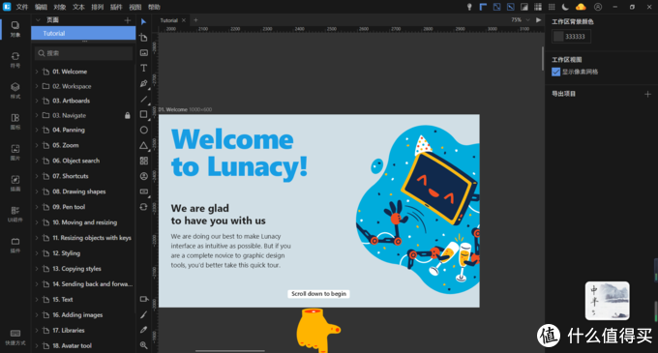
Task: Select the Triangle tool
Action: [x=143, y=145]
